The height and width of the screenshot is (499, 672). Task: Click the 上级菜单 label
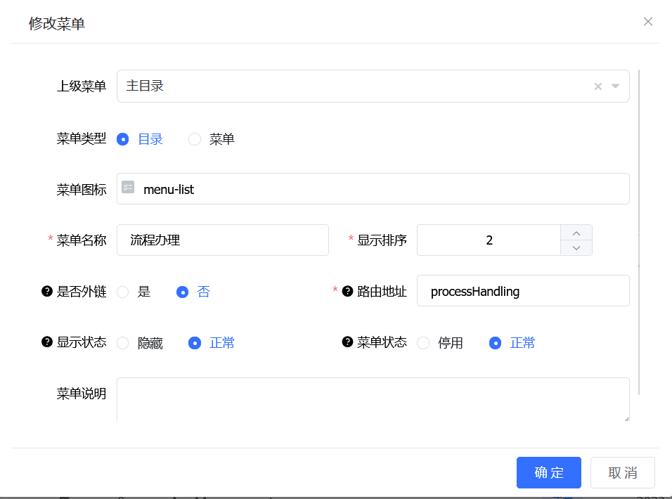pyautogui.click(x=82, y=86)
